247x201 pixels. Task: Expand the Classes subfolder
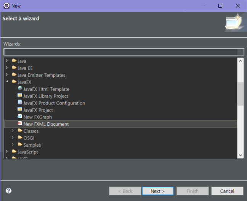coord(13,130)
